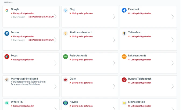182x110 pixels.
Task: Click the Meinestadt.de listing title
Action: pos(136,102)
